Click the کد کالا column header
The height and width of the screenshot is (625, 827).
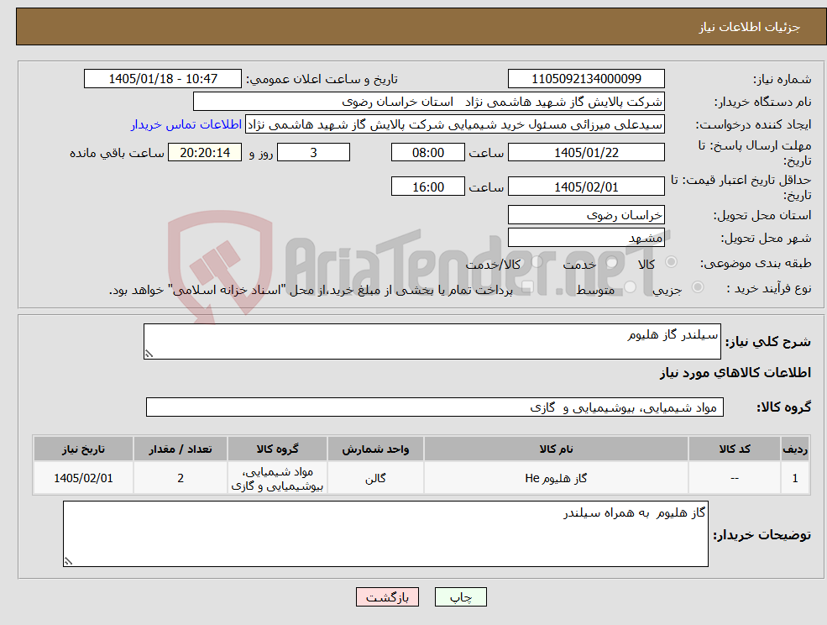[x=735, y=449]
